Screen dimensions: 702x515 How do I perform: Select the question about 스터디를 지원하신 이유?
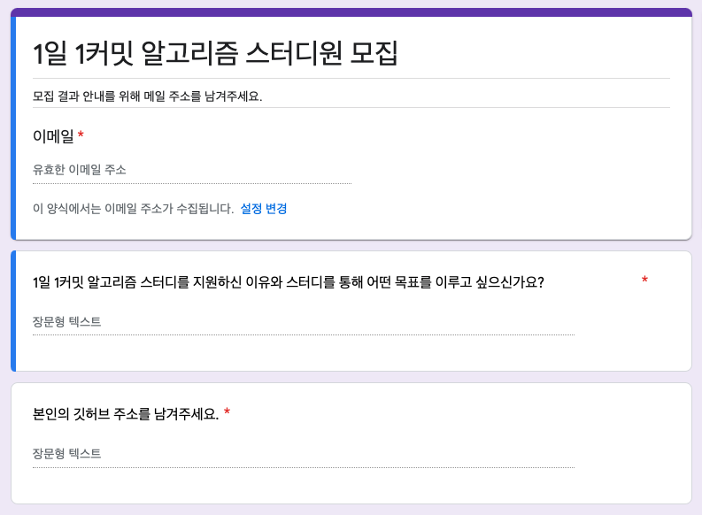[288, 282]
